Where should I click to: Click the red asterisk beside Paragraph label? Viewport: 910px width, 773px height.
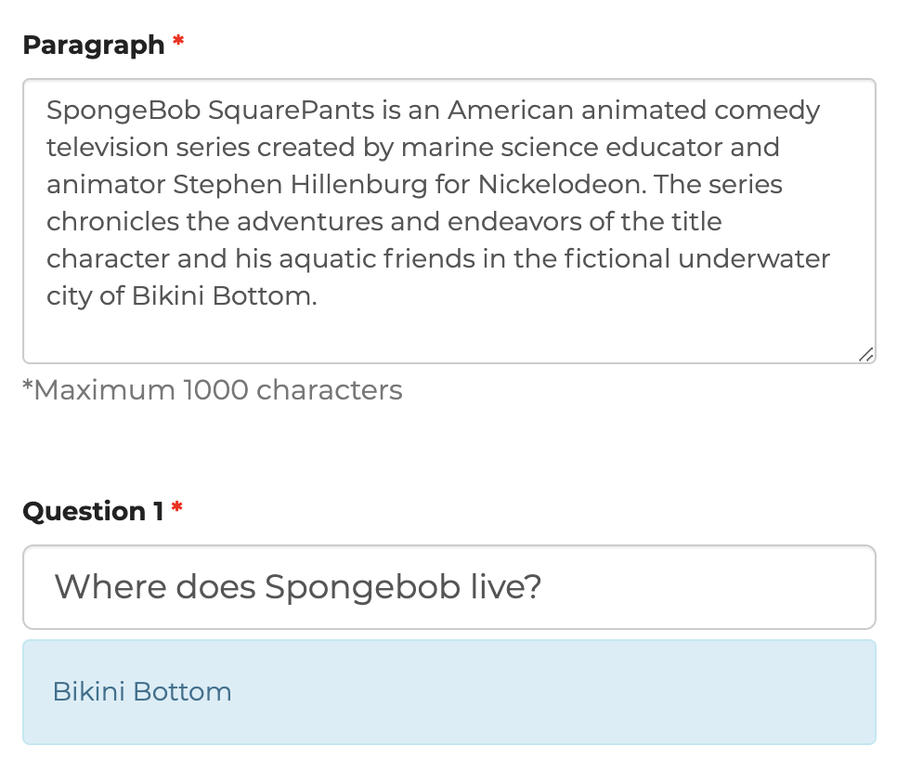point(178,43)
